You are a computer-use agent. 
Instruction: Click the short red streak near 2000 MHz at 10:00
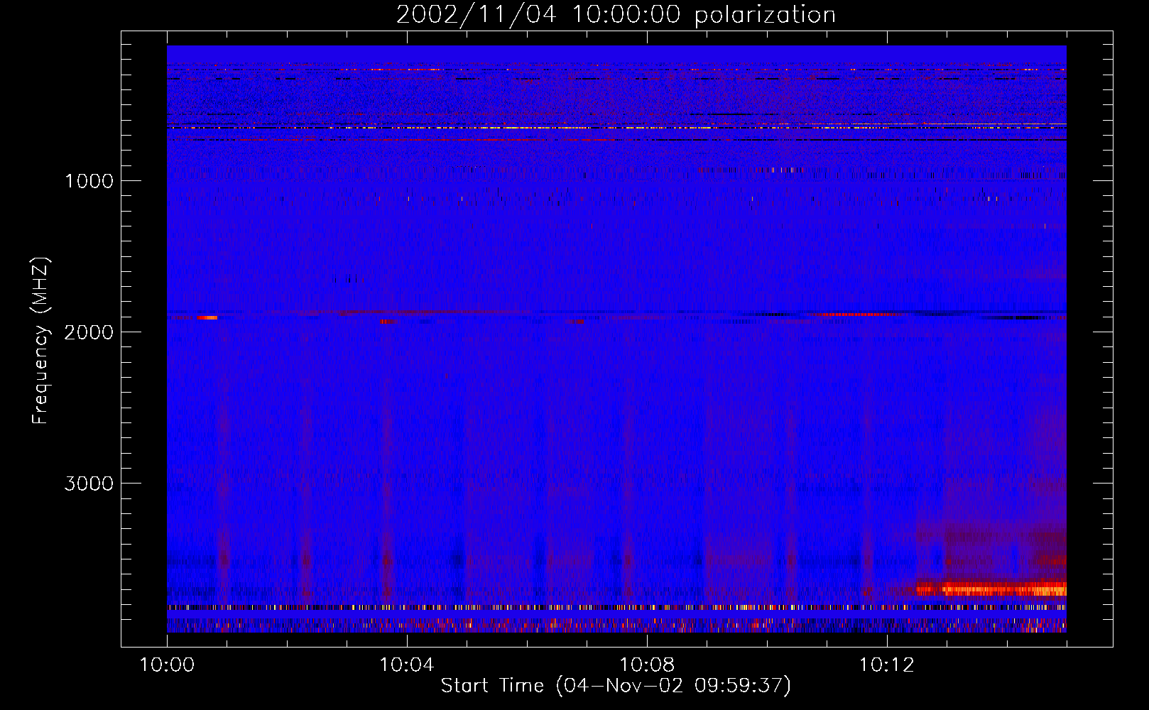click(x=207, y=317)
